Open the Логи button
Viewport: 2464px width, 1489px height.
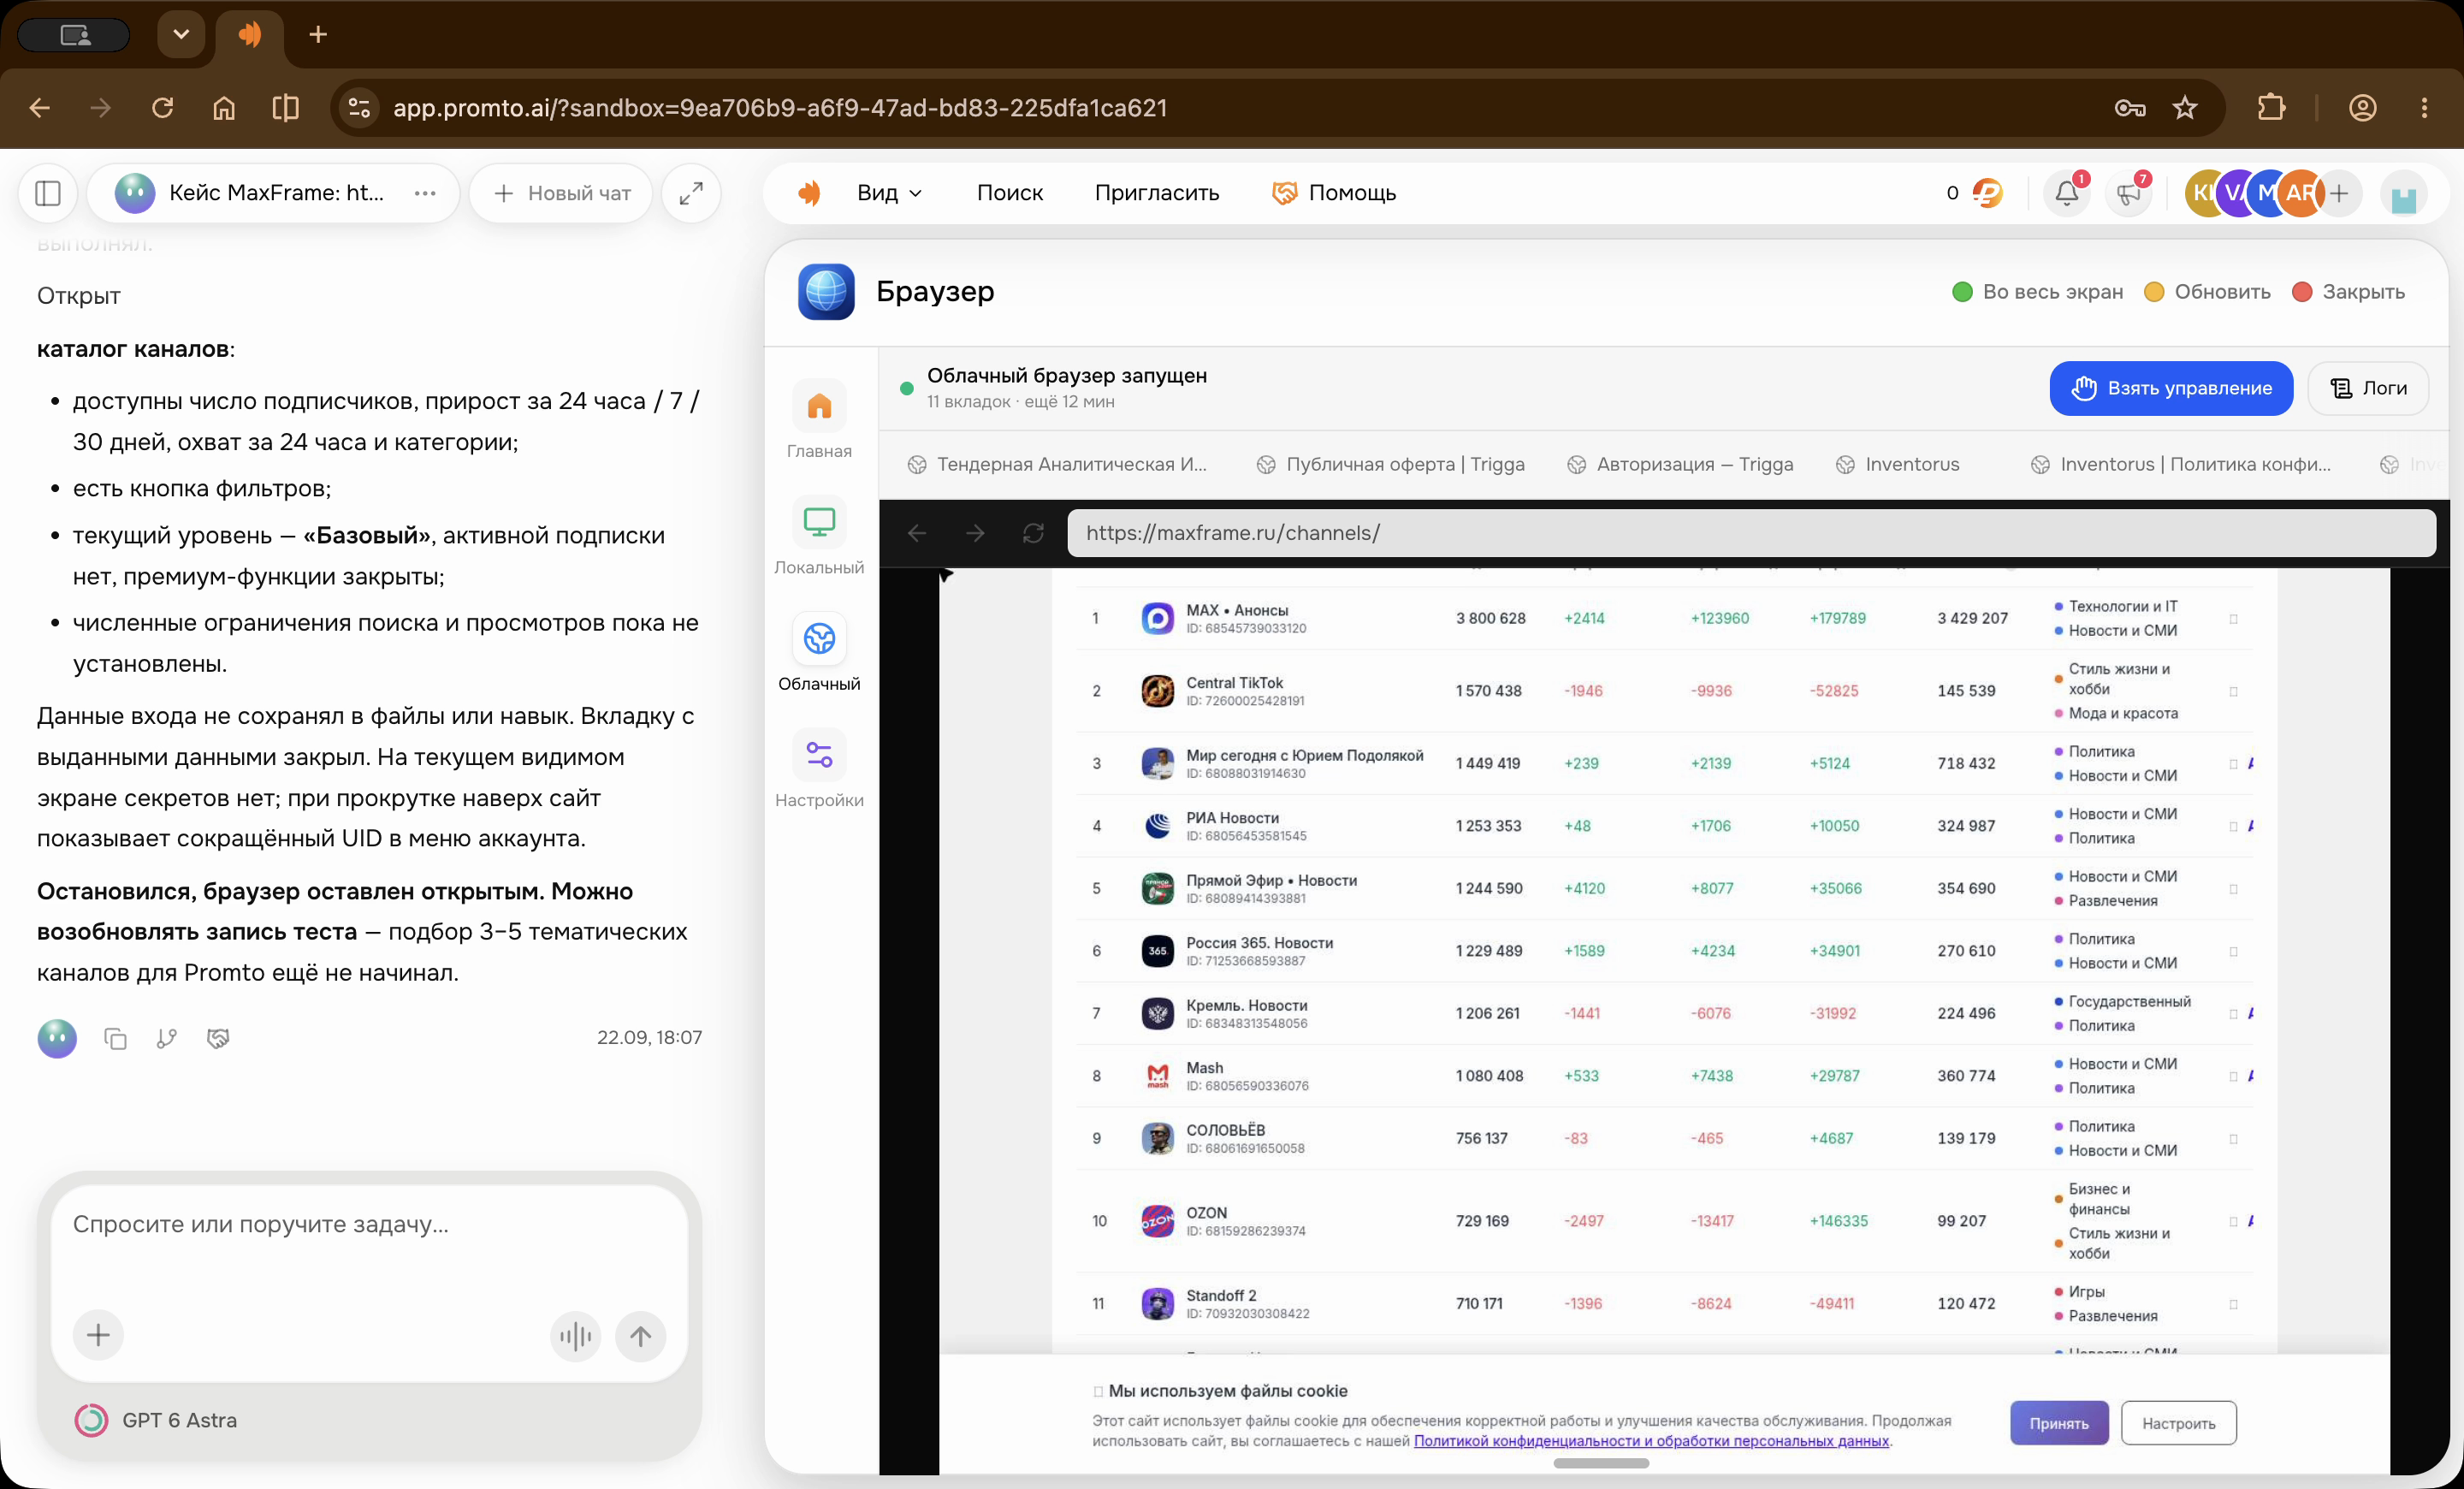point(2368,388)
